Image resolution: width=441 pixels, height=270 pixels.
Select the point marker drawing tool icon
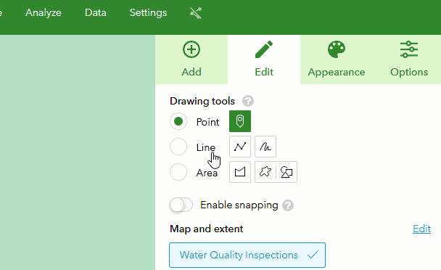tap(240, 121)
